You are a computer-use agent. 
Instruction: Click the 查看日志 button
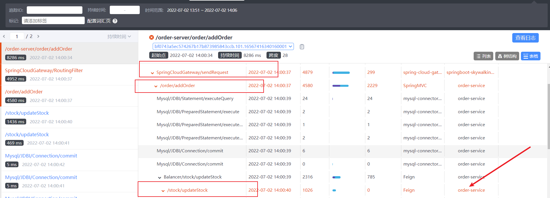click(525, 38)
